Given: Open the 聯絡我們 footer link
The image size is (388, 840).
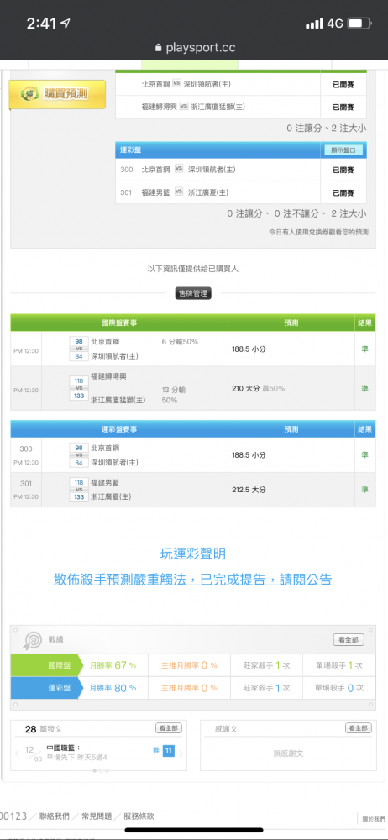Looking at the screenshot, I should pyautogui.click(x=54, y=816).
